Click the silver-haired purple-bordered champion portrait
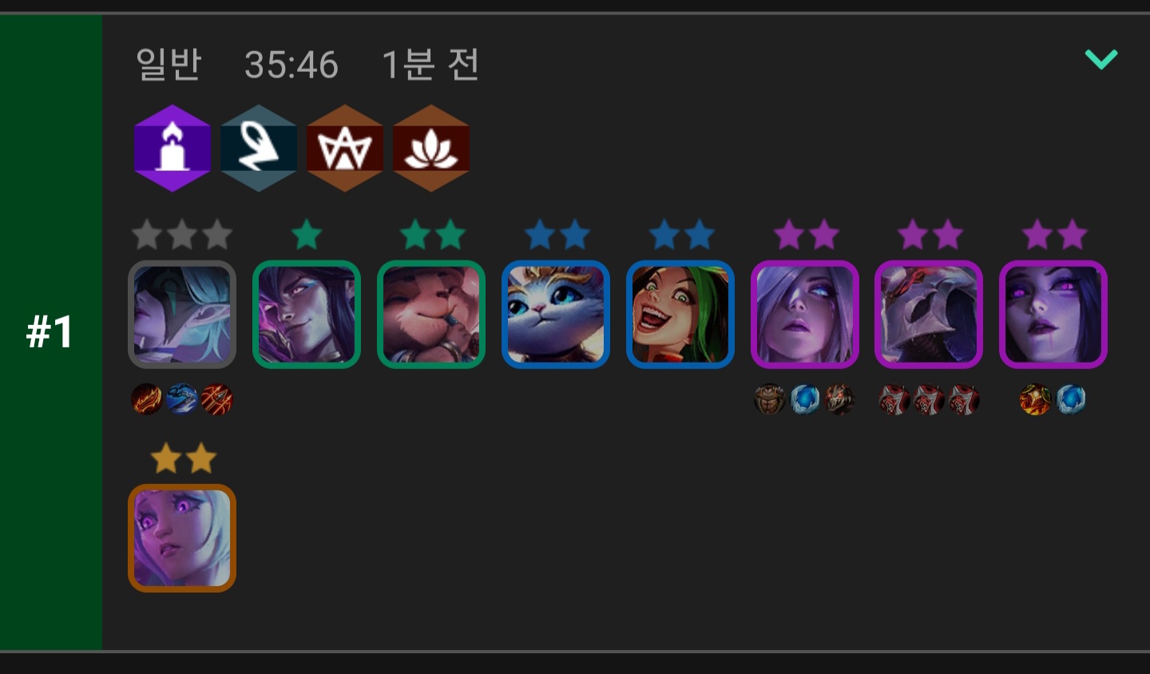The image size is (1150, 674). click(805, 315)
